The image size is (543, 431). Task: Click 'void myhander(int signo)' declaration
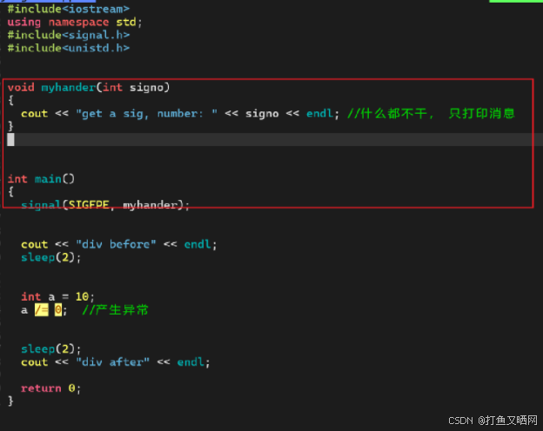coord(89,87)
